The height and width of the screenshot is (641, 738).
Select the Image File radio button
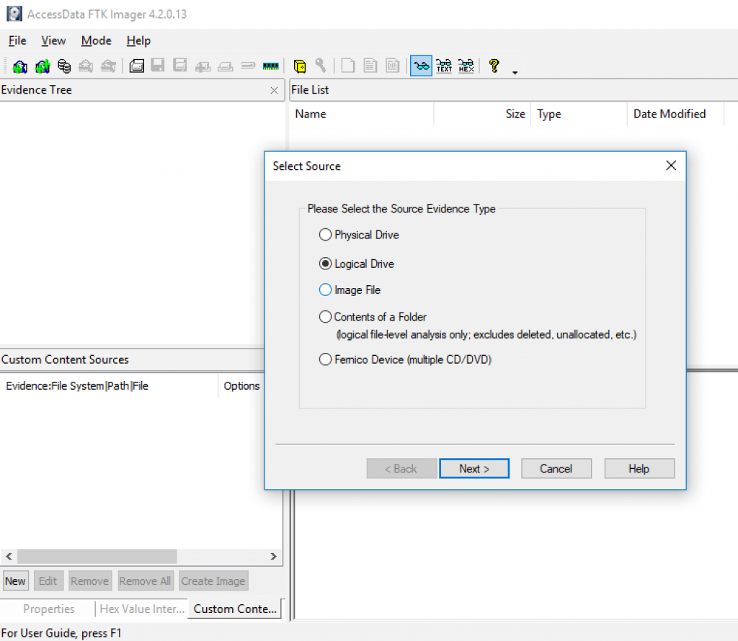pos(326,290)
